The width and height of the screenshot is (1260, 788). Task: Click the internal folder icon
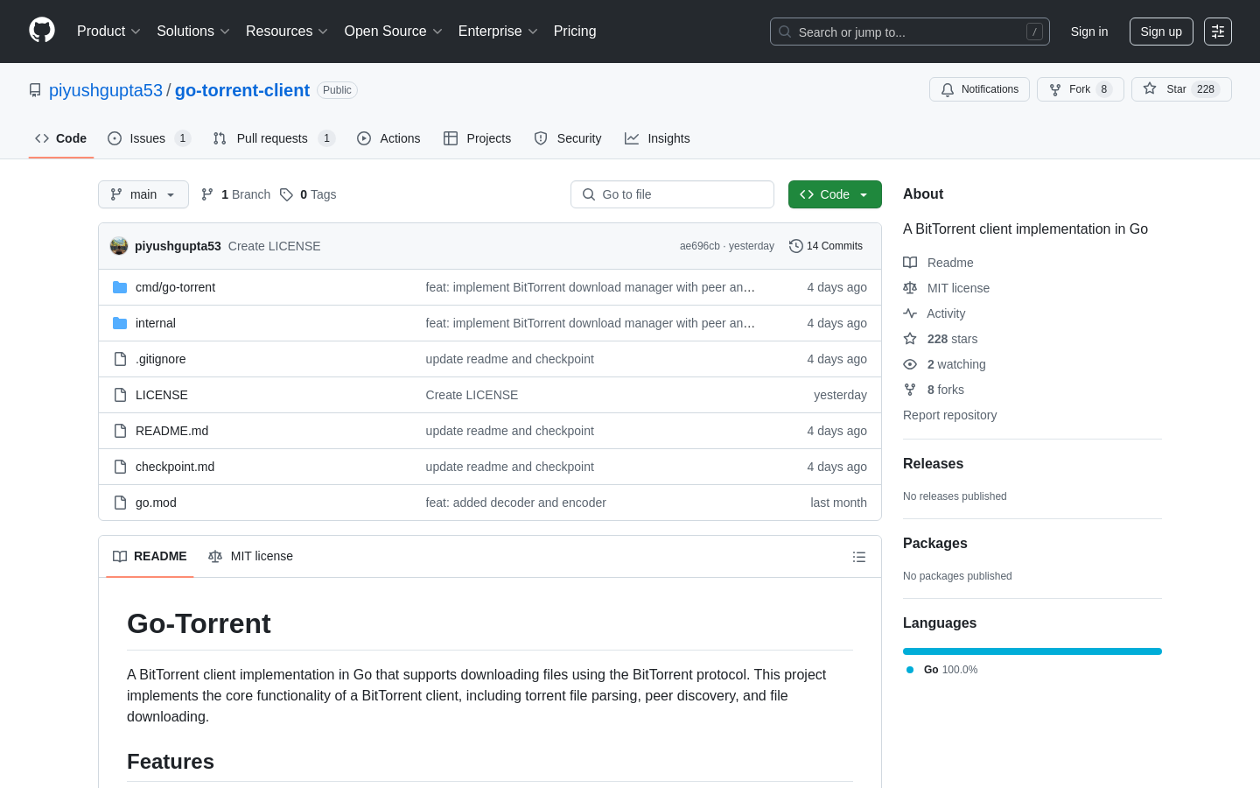pyautogui.click(x=120, y=323)
